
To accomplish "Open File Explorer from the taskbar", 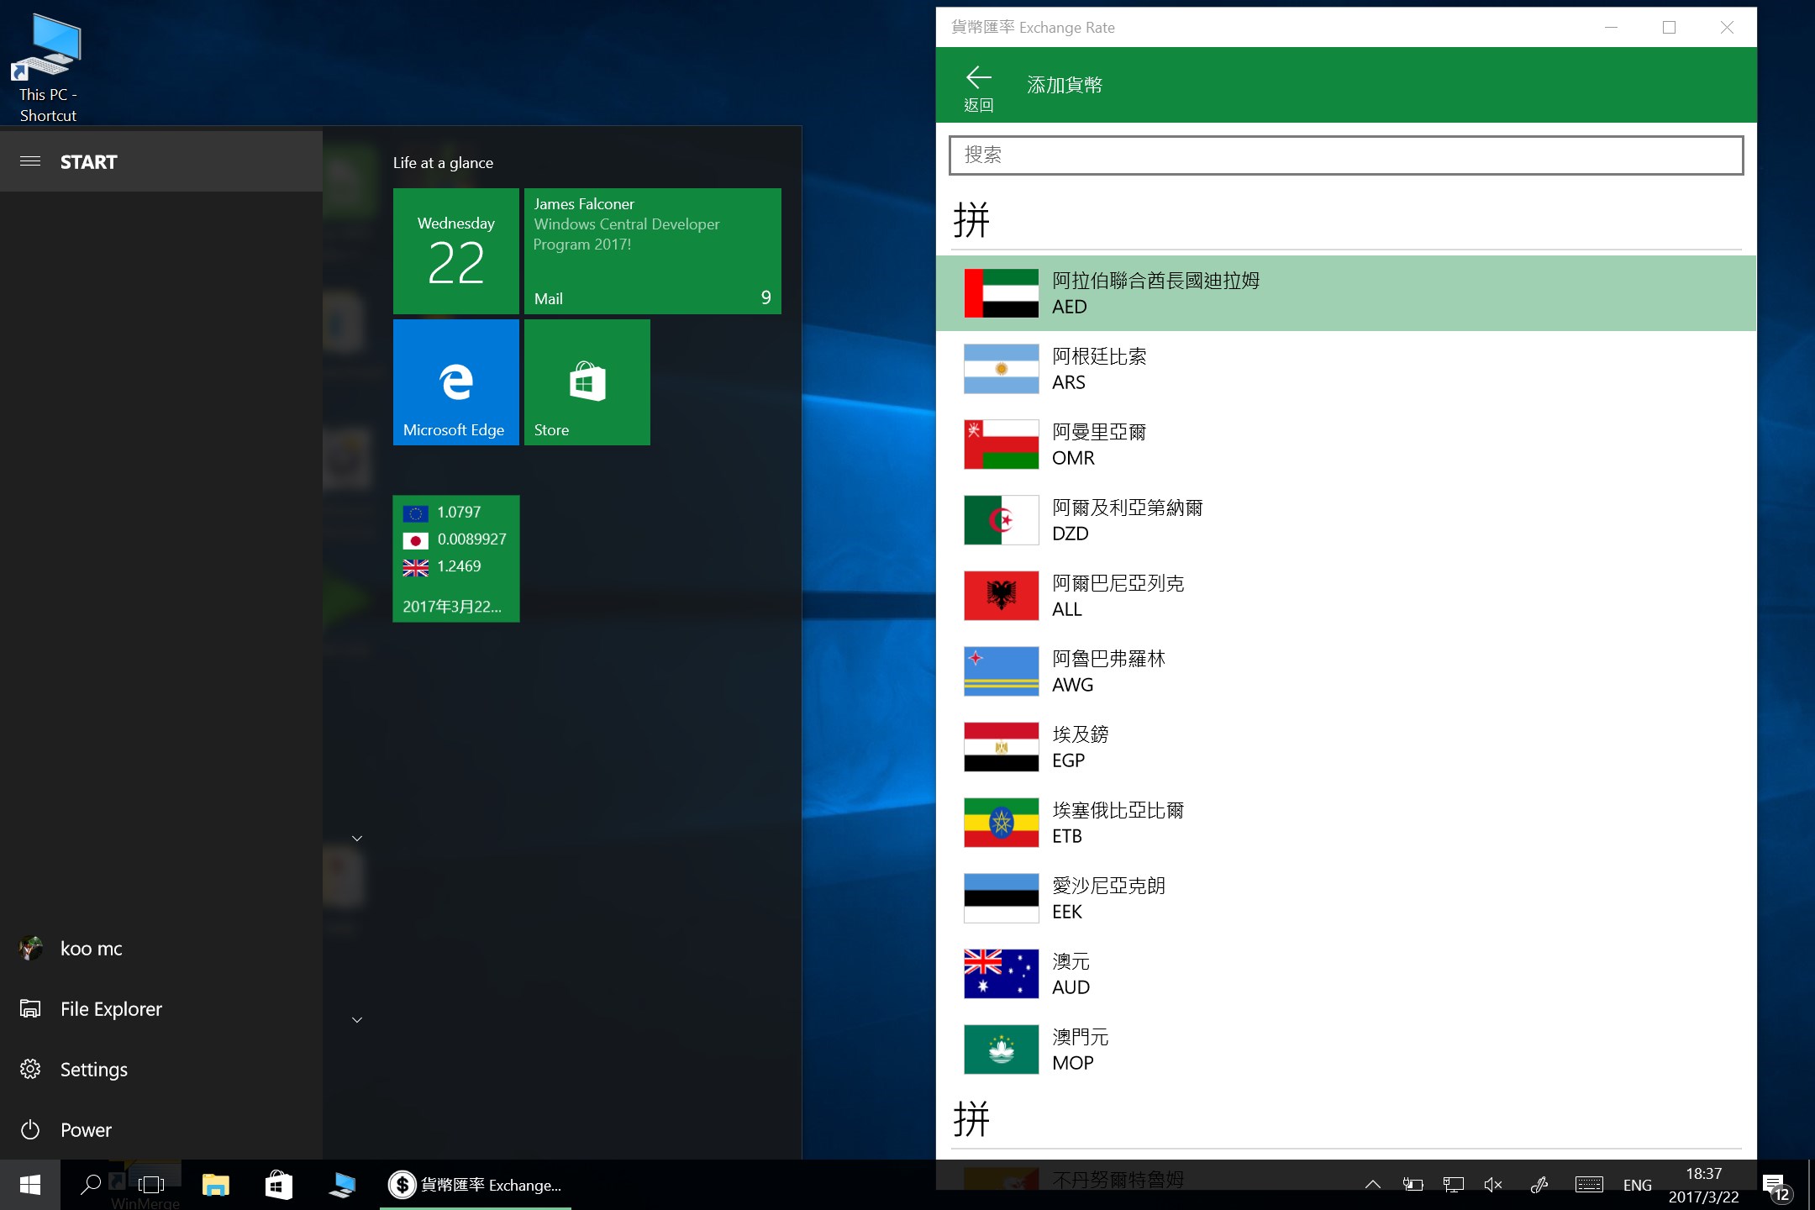I will pos(216,1185).
